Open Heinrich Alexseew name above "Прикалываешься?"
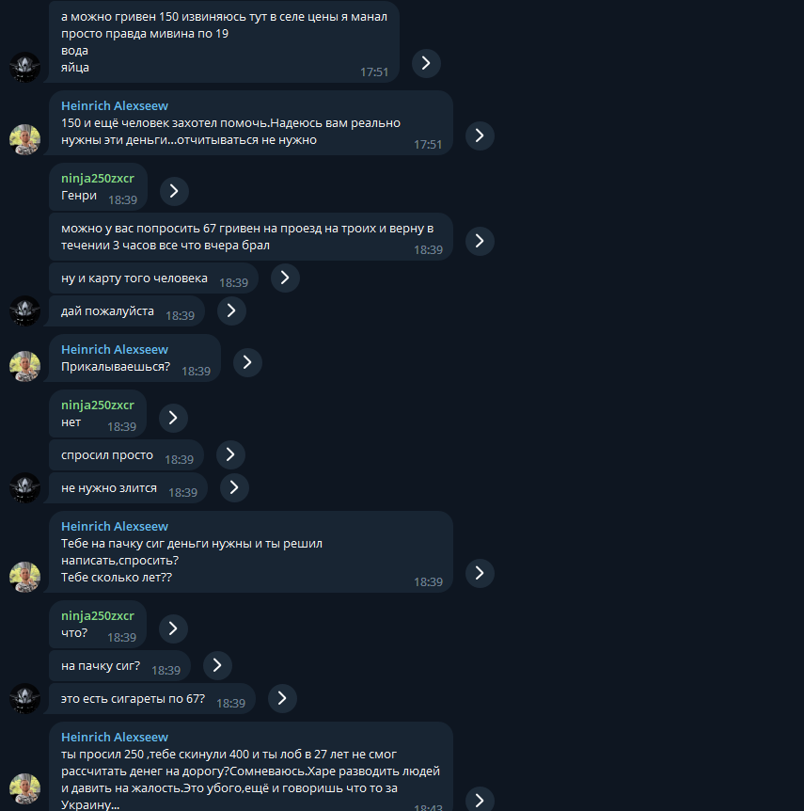The image size is (804, 811). pos(115,350)
